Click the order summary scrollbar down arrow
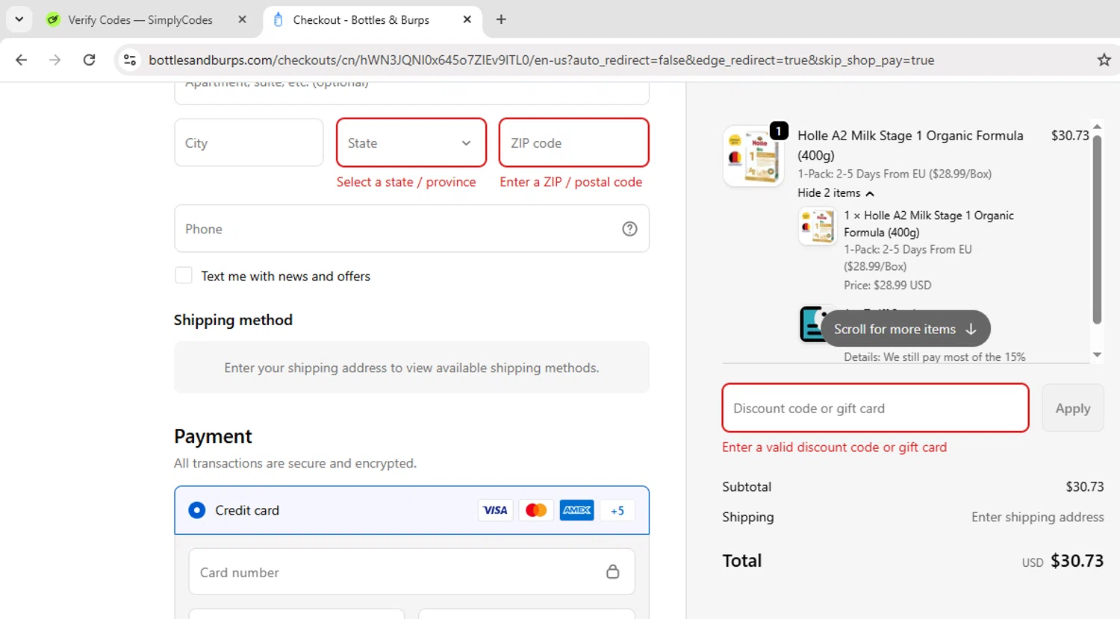The width and height of the screenshot is (1120, 619). (1097, 355)
